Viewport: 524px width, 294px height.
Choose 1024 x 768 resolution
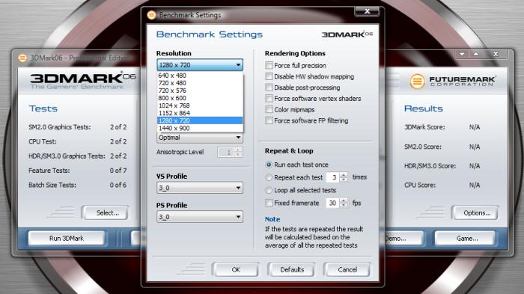tap(200, 105)
